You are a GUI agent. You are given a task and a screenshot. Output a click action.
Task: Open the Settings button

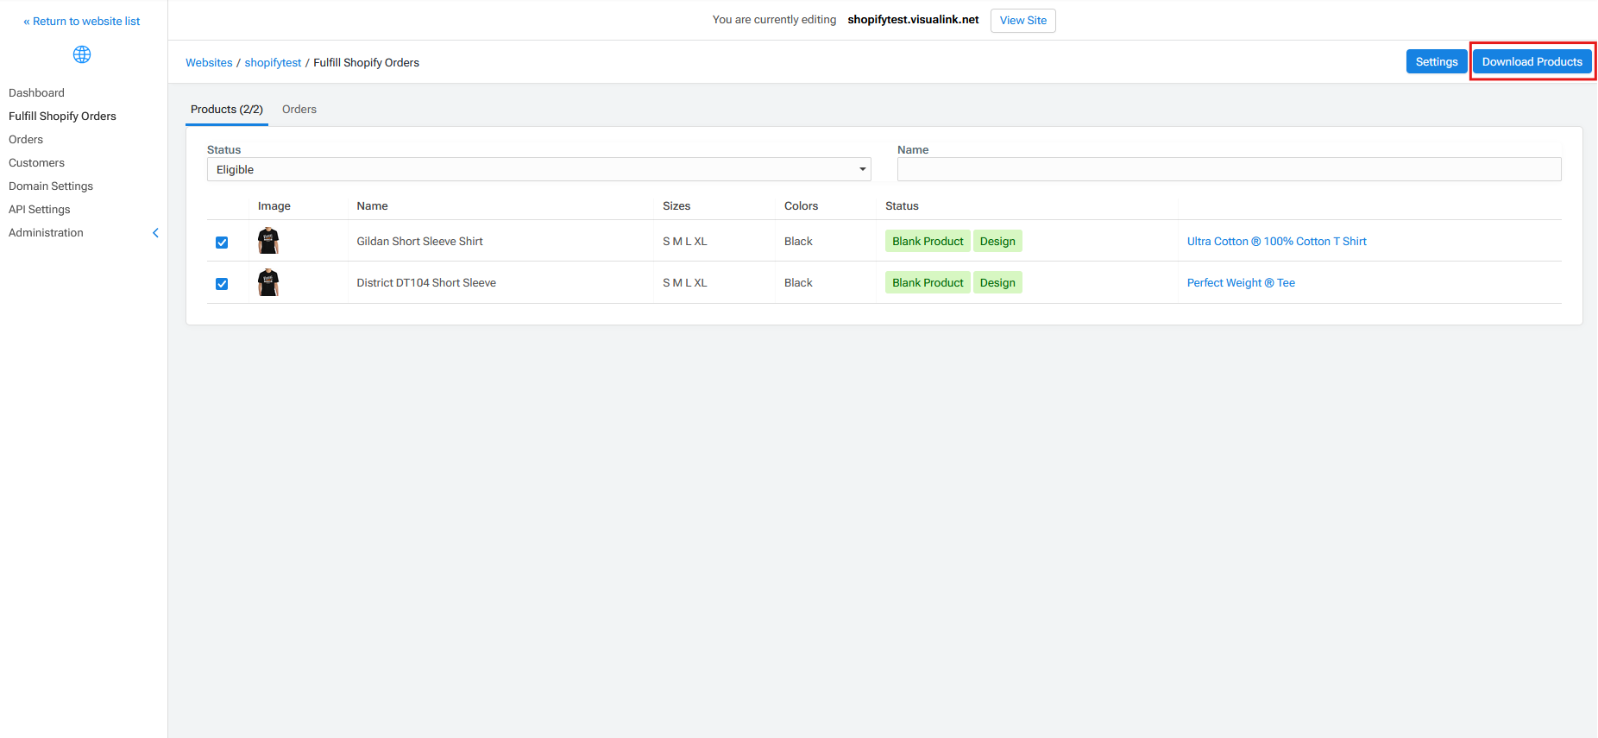pyautogui.click(x=1436, y=62)
